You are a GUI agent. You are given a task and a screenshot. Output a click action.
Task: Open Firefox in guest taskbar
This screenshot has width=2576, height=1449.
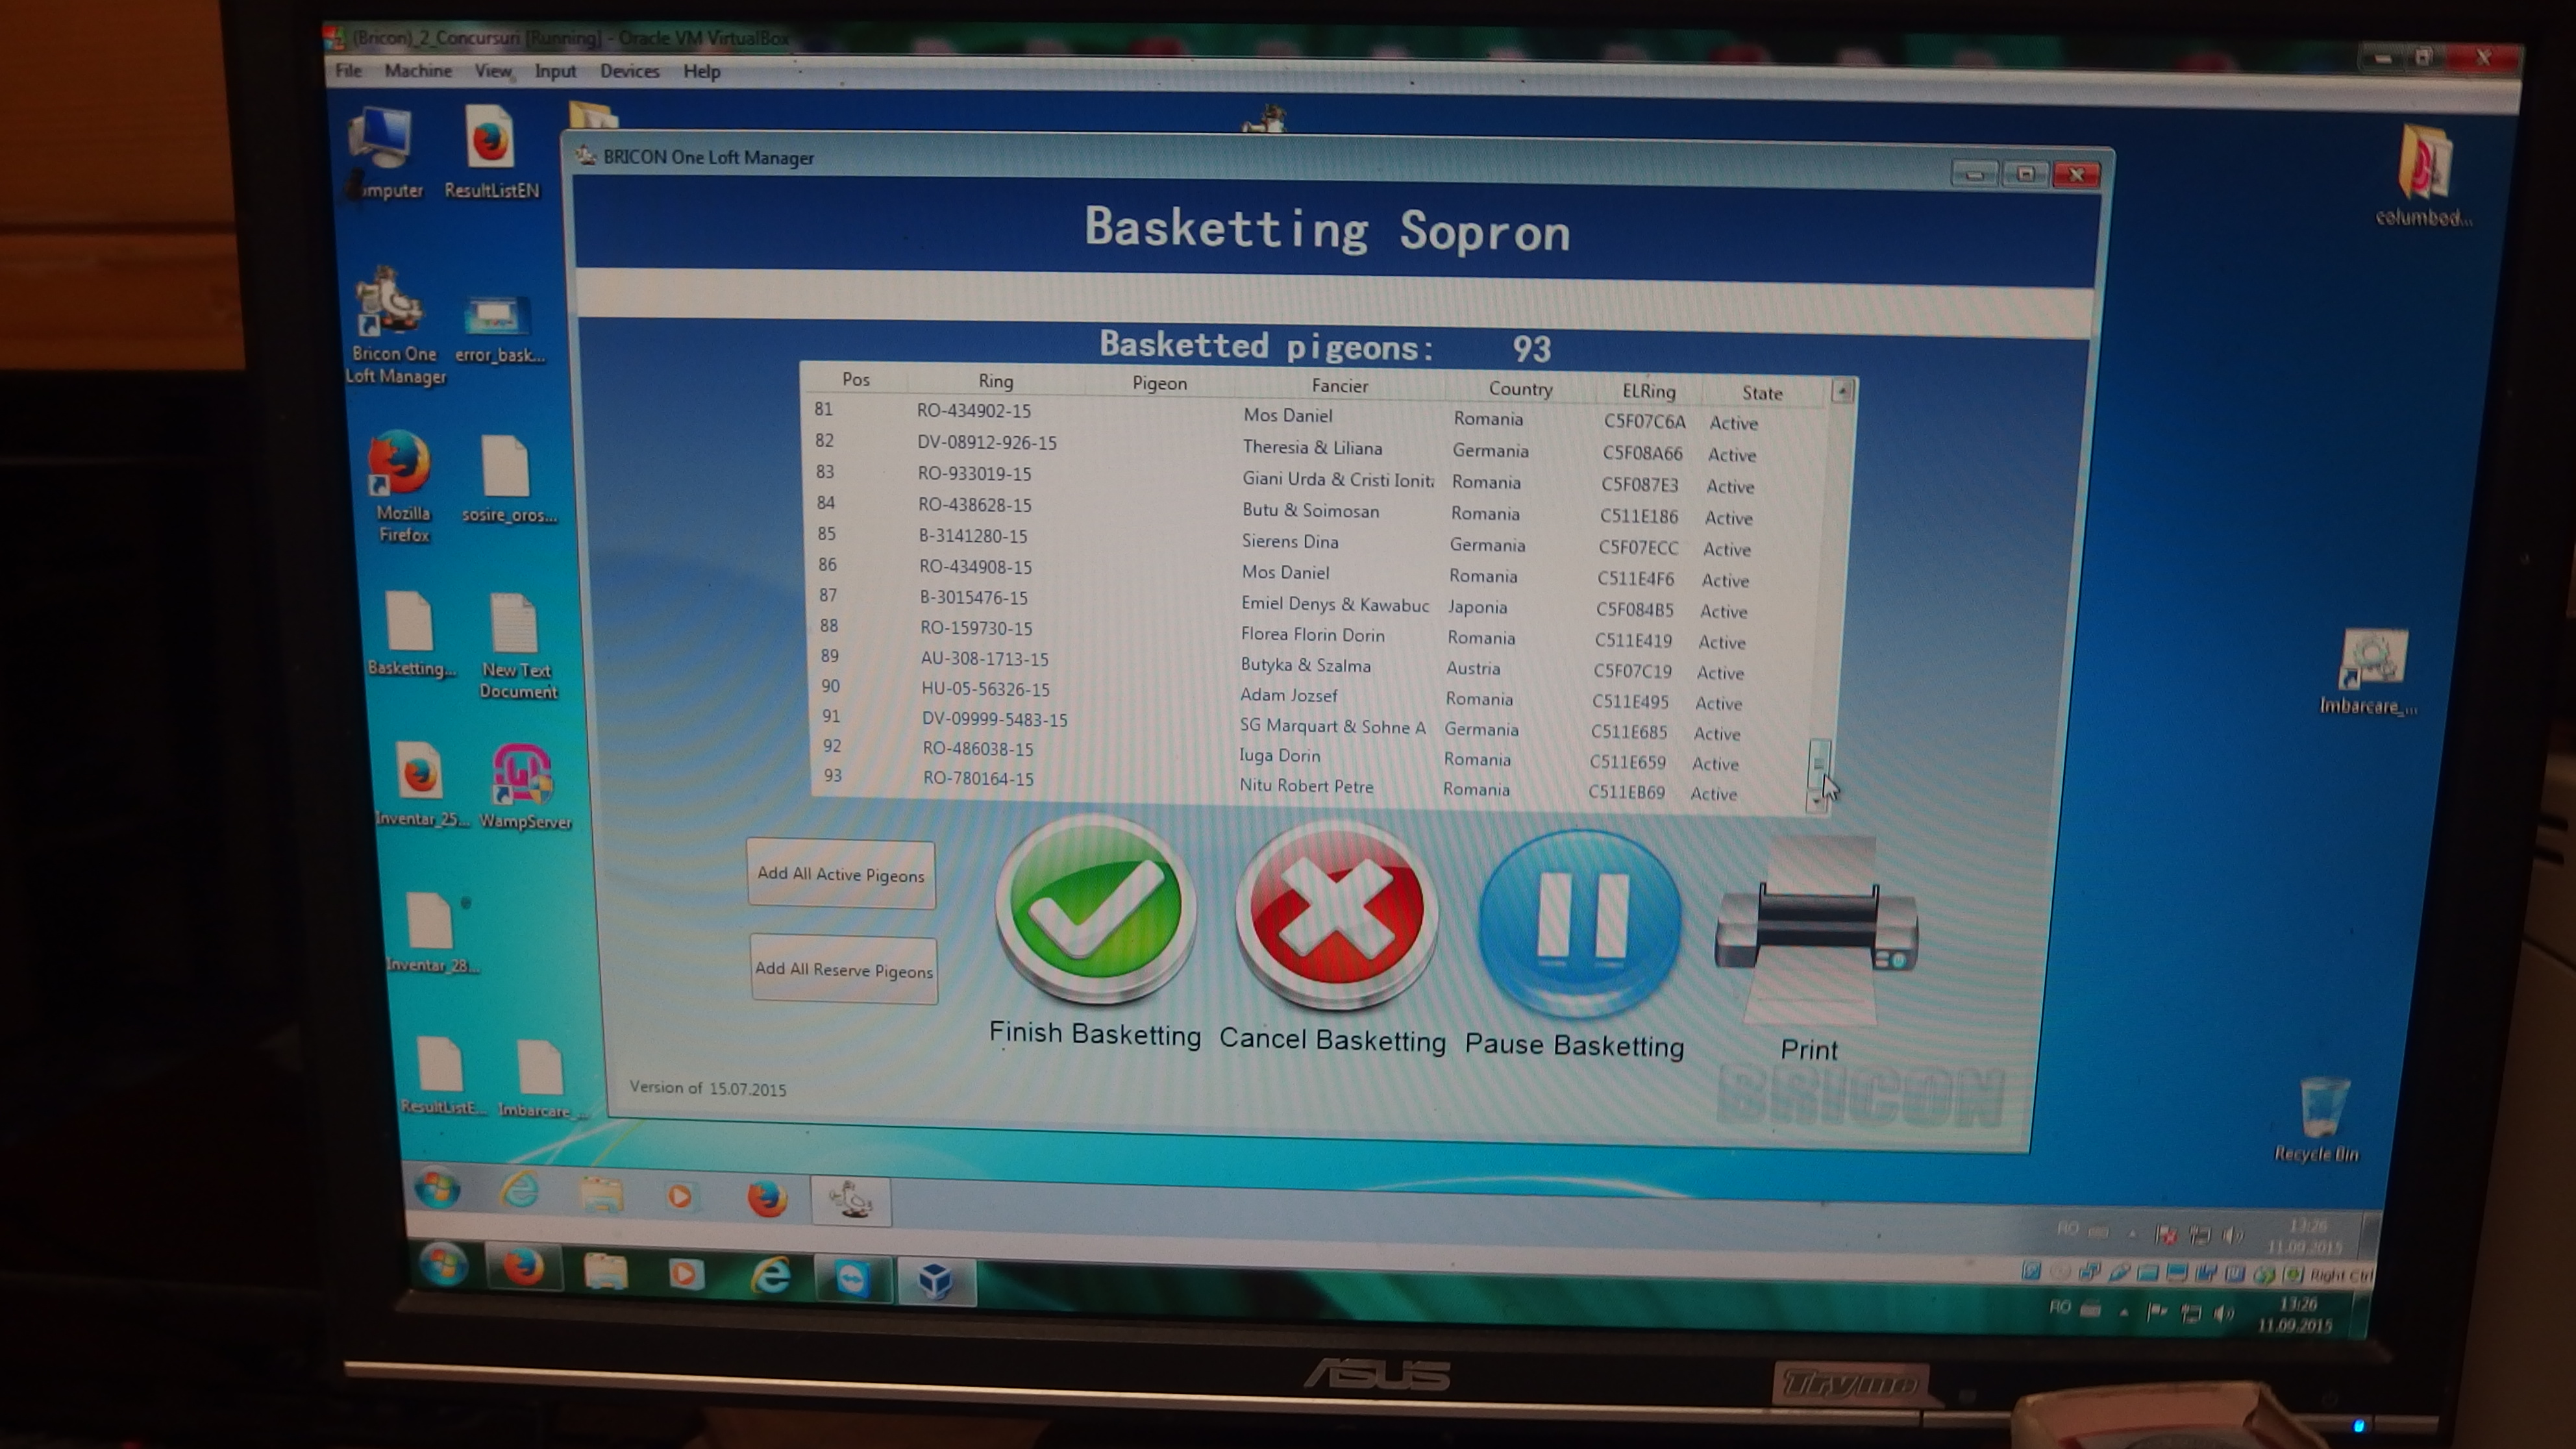point(767,1198)
